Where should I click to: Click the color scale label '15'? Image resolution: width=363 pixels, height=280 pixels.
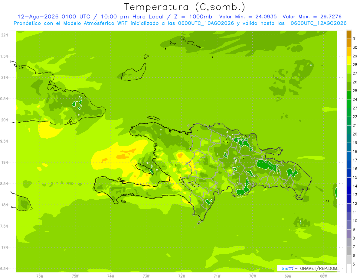[x=355, y=177]
